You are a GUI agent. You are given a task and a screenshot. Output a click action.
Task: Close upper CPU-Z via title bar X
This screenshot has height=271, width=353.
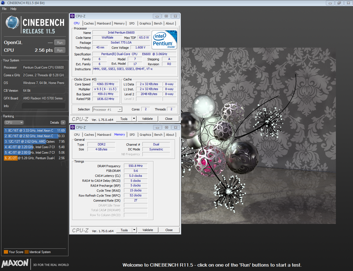[175, 16]
